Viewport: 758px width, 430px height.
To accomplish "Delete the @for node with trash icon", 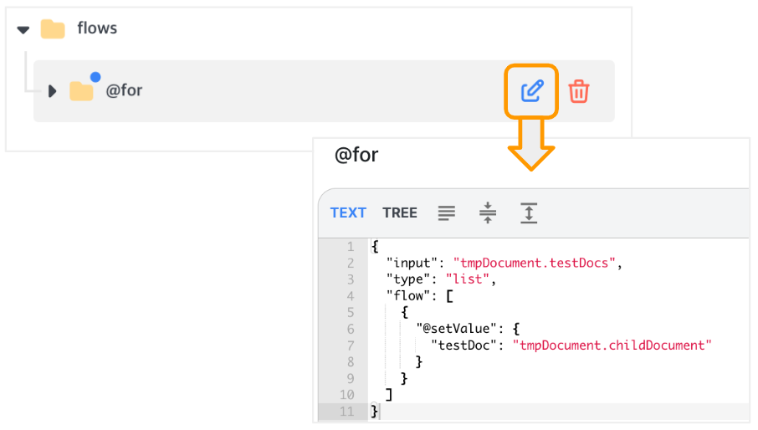I will point(578,91).
